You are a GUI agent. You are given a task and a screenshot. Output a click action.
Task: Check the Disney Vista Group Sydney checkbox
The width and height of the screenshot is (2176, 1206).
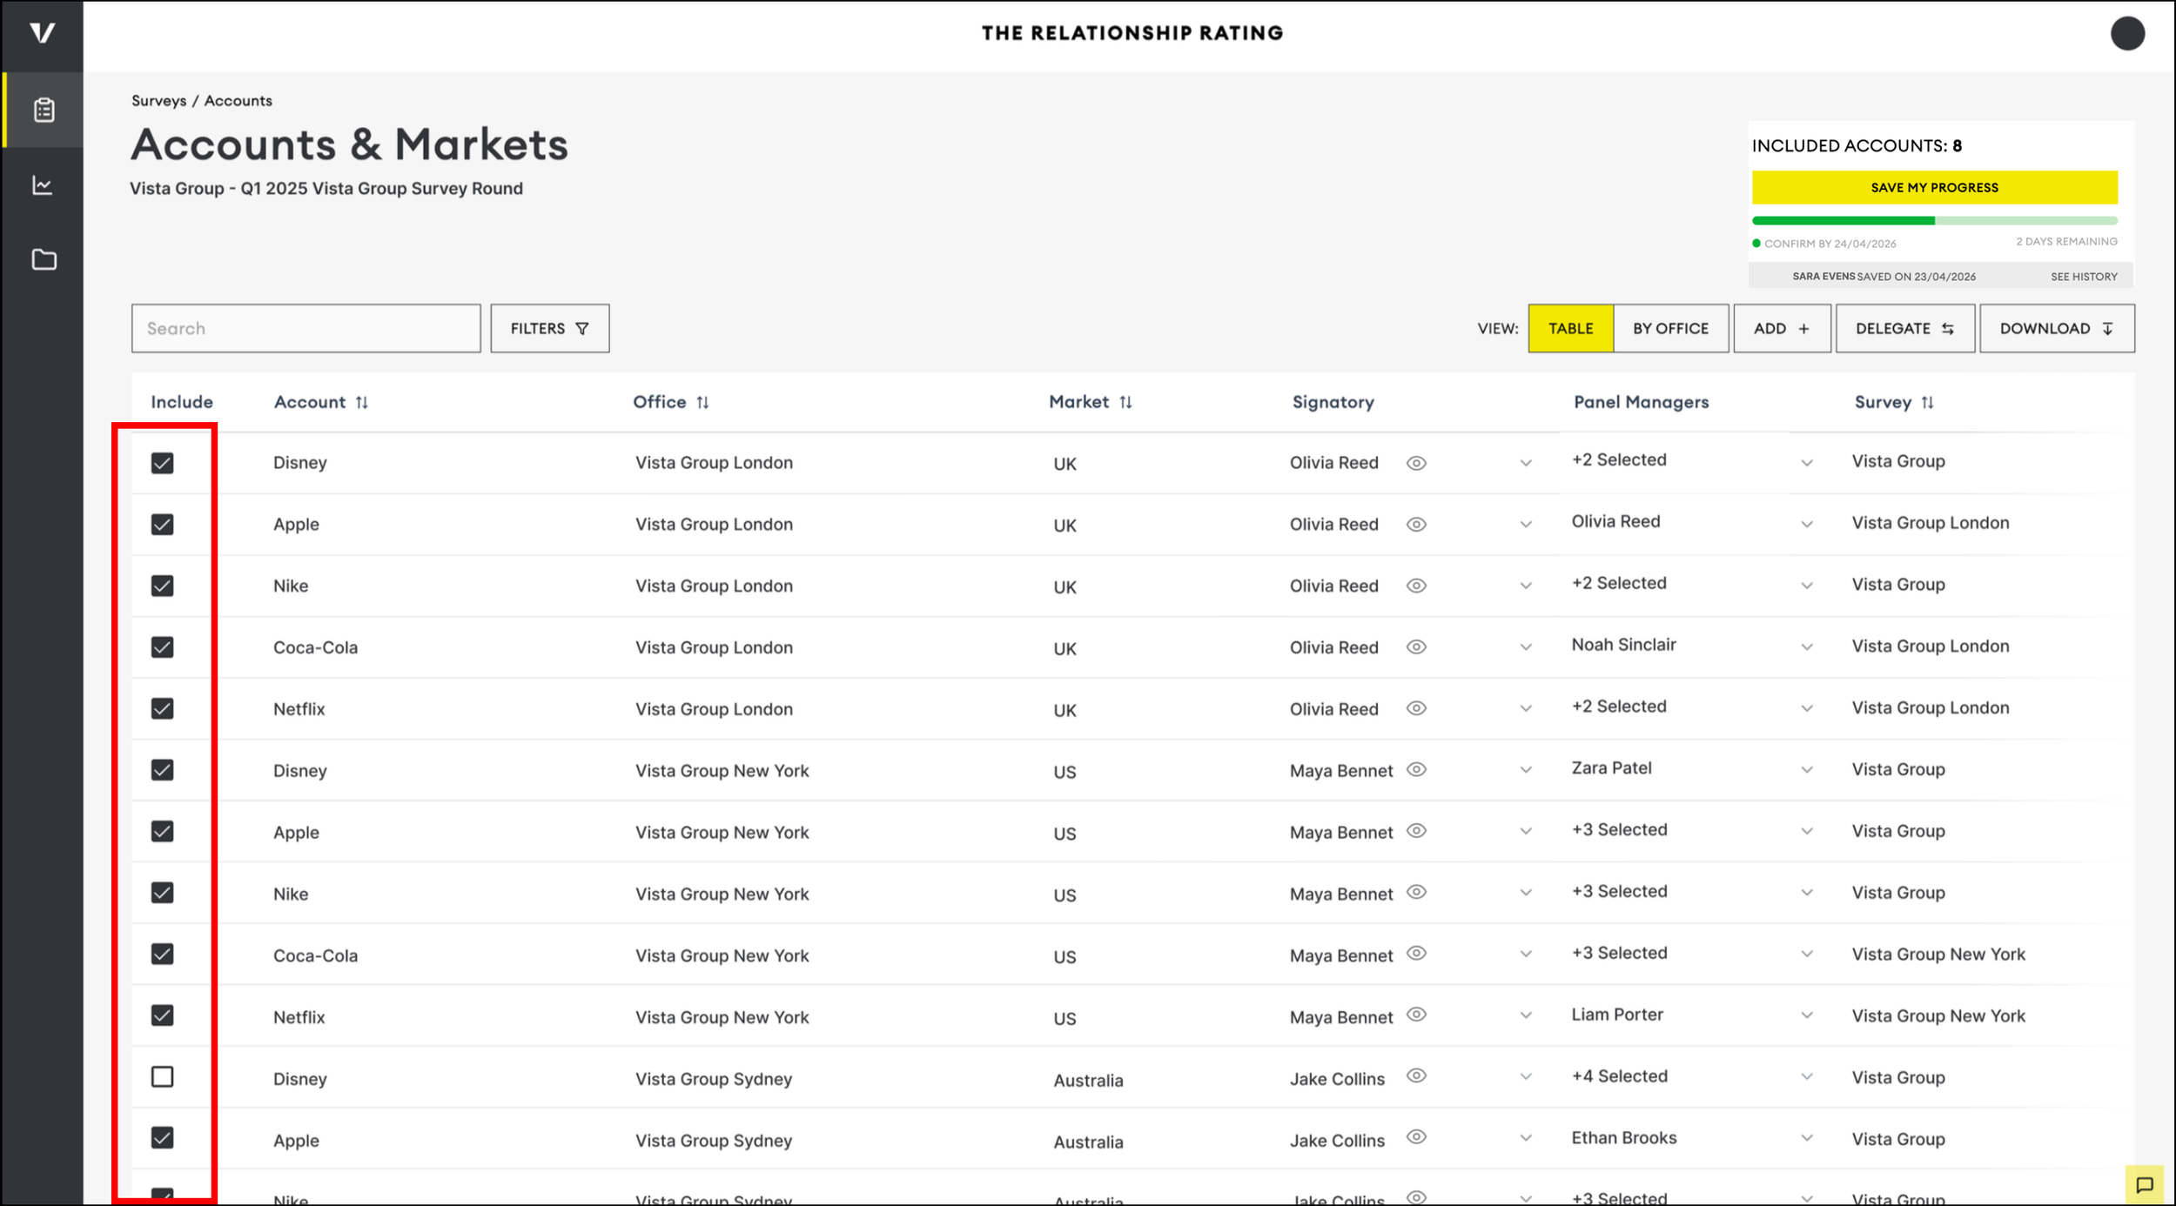point(163,1077)
